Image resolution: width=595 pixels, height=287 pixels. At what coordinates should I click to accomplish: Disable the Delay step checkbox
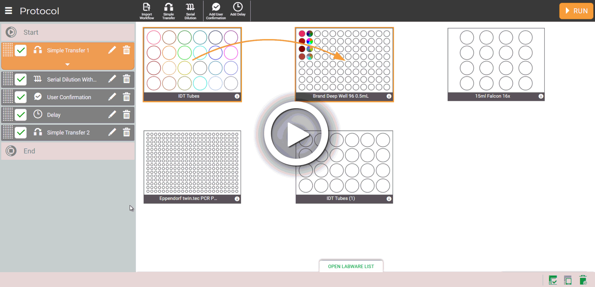click(21, 115)
